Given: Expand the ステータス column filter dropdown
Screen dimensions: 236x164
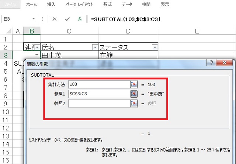Looking at the screenshot, I should (154, 47).
